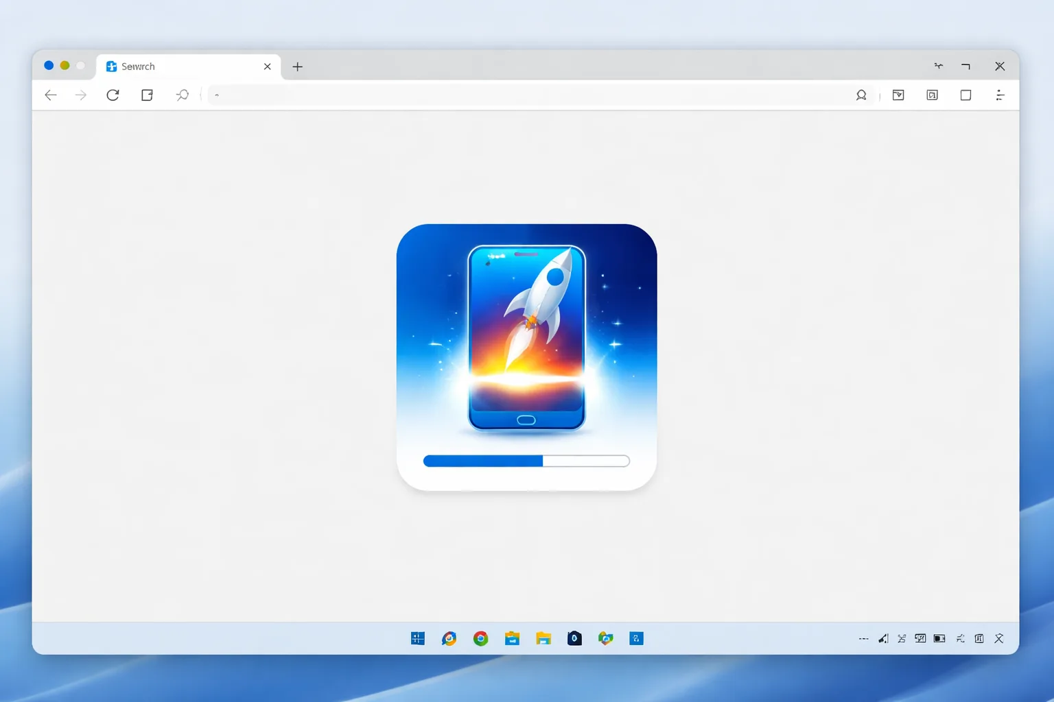The image size is (1054, 702).
Task: Click the battery icon in system tray
Action: pyautogui.click(x=939, y=639)
